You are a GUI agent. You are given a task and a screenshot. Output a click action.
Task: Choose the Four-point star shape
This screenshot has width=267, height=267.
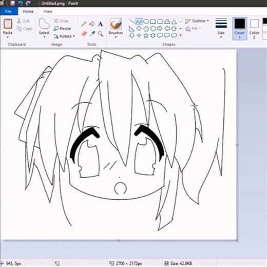(x=139, y=35)
